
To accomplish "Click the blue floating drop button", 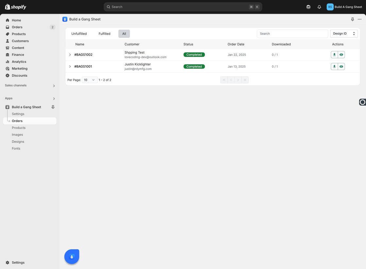I will tap(72, 257).
